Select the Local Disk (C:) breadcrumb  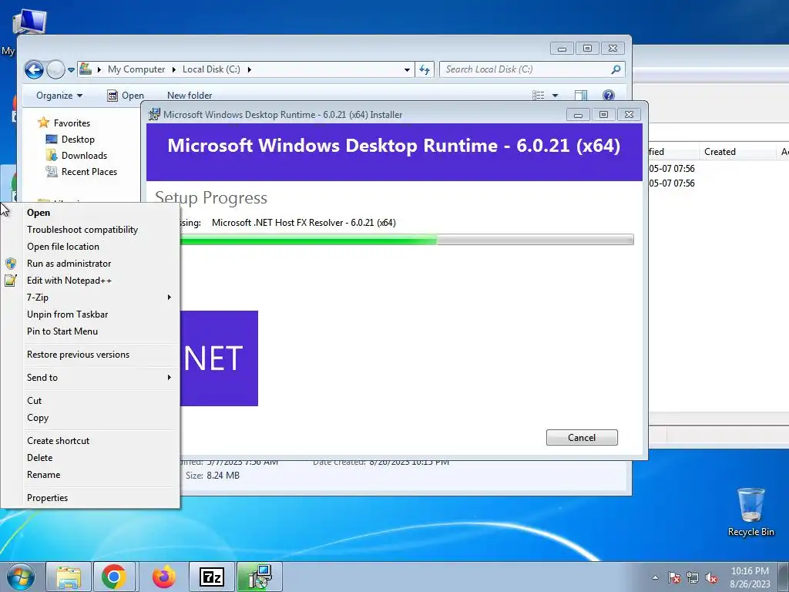(x=211, y=69)
